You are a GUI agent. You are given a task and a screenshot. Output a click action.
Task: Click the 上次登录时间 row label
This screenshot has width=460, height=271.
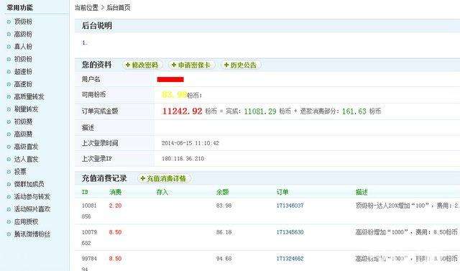point(100,143)
